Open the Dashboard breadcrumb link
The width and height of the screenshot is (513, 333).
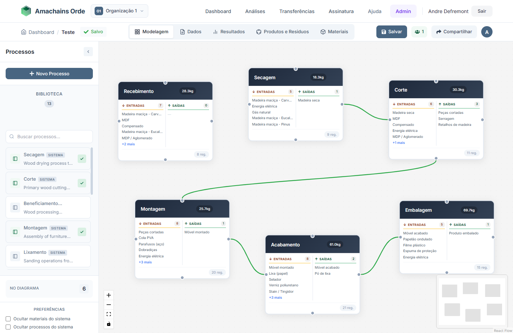click(41, 32)
